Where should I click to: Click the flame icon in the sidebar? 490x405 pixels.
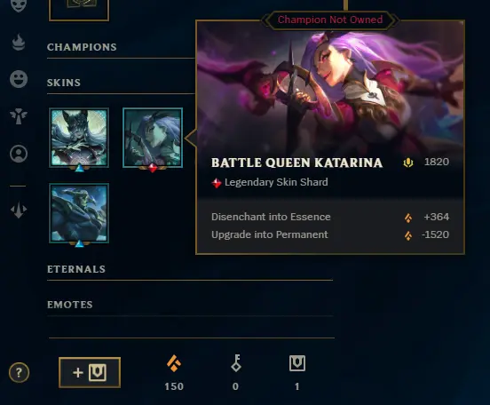[x=19, y=43]
